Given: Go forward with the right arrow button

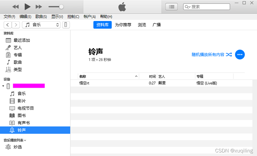Looking at the screenshot, I should pos(16,25).
